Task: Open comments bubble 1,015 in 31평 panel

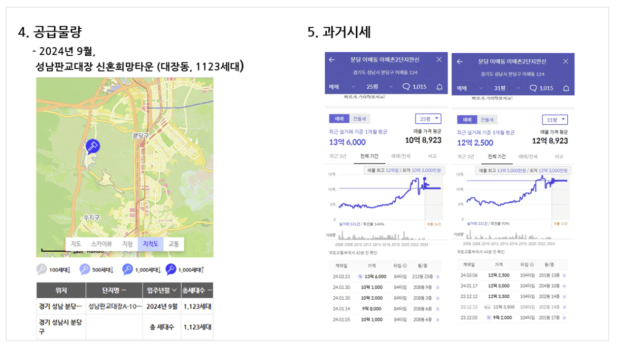Action: tap(541, 88)
